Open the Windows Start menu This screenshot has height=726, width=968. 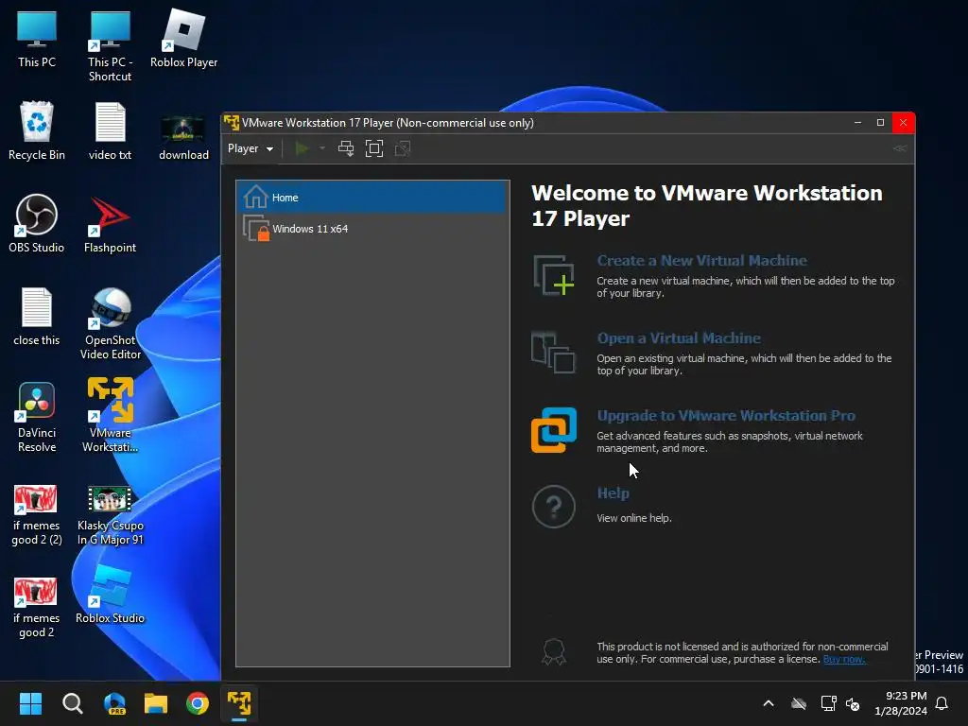pos(30,703)
